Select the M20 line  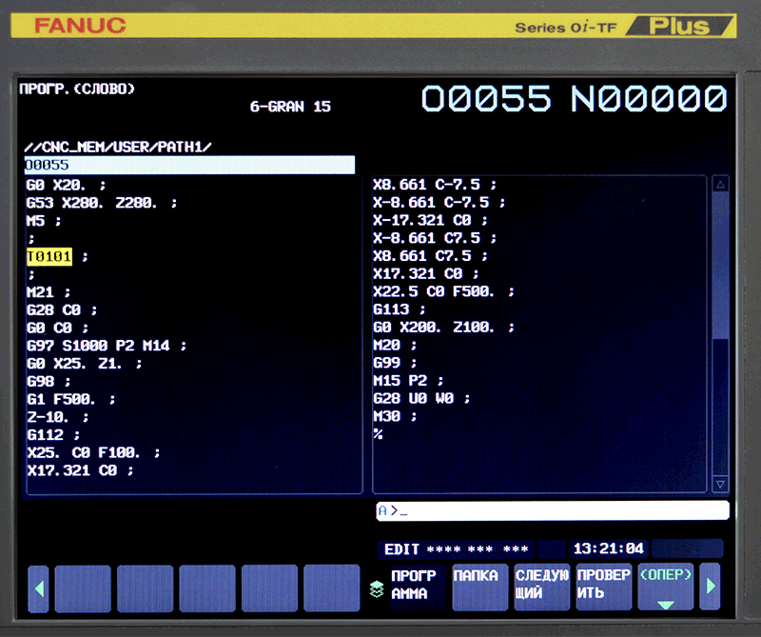click(x=395, y=345)
